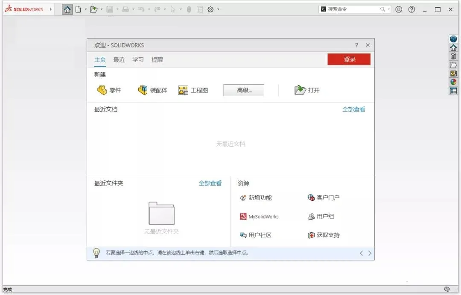Click in the 搜索命令 search field
The image size is (461, 295).
pyautogui.click(x=352, y=9)
